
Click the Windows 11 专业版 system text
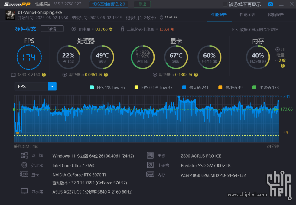coord(93,156)
